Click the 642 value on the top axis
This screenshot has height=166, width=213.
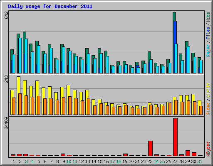pos(6,15)
